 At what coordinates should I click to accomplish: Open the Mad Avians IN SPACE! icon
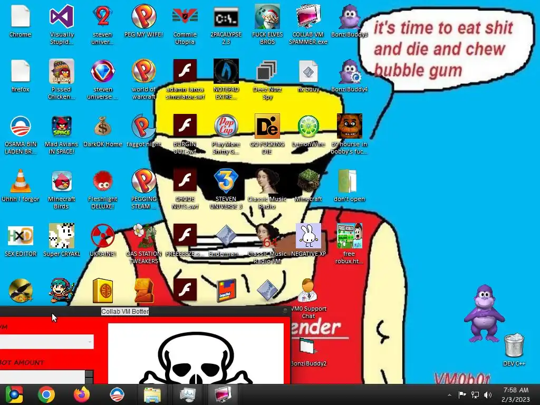coord(61,134)
